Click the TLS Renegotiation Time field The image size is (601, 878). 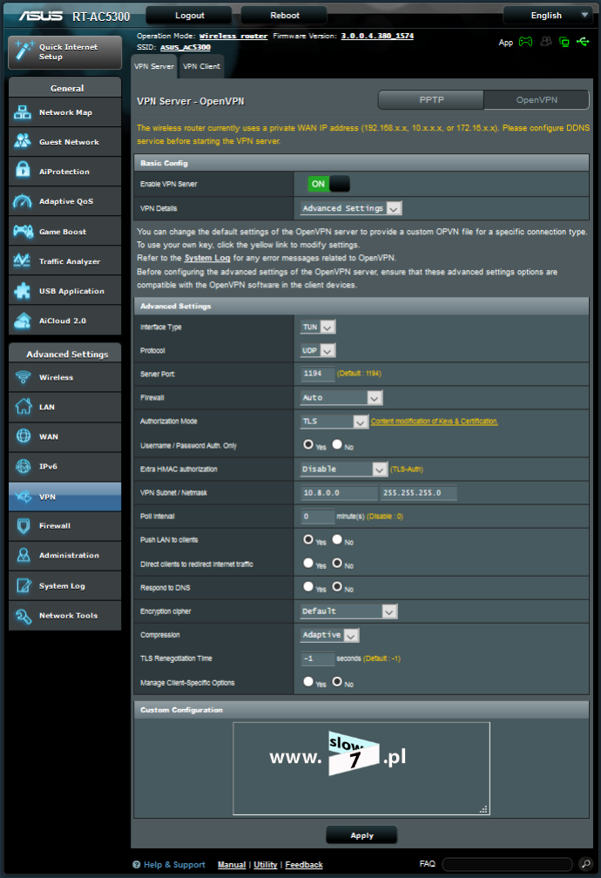point(318,658)
